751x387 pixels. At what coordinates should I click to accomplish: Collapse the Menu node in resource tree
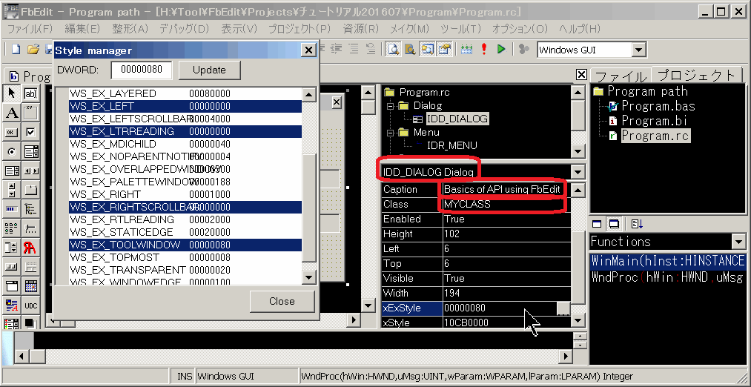point(390,133)
